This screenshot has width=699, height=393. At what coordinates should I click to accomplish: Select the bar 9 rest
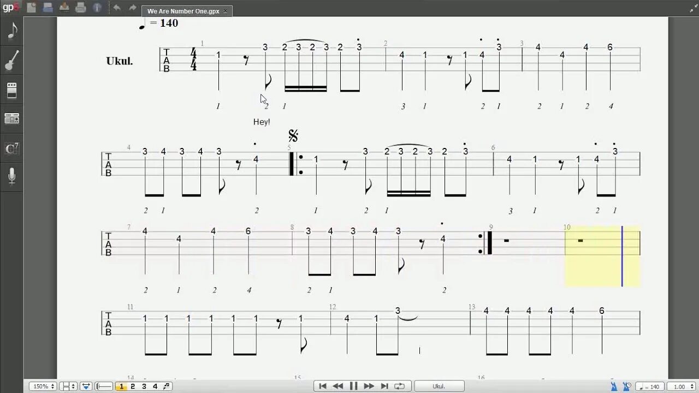(x=506, y=241)
